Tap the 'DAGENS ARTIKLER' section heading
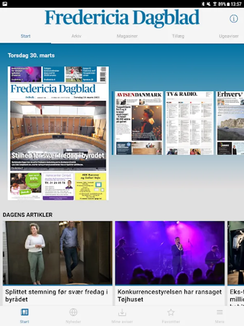The height and width of the screenshot is (326, 244). 27,215
